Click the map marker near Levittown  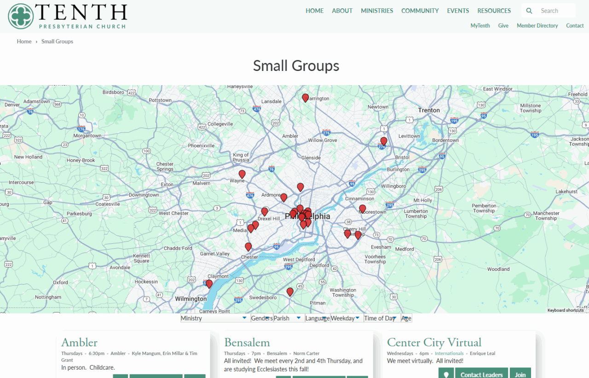[x=384, y=141]
